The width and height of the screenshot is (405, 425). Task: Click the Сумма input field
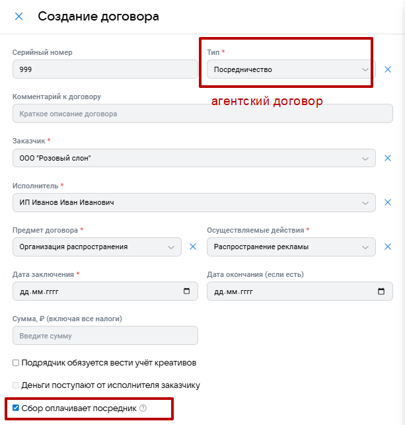pos(105,336)
